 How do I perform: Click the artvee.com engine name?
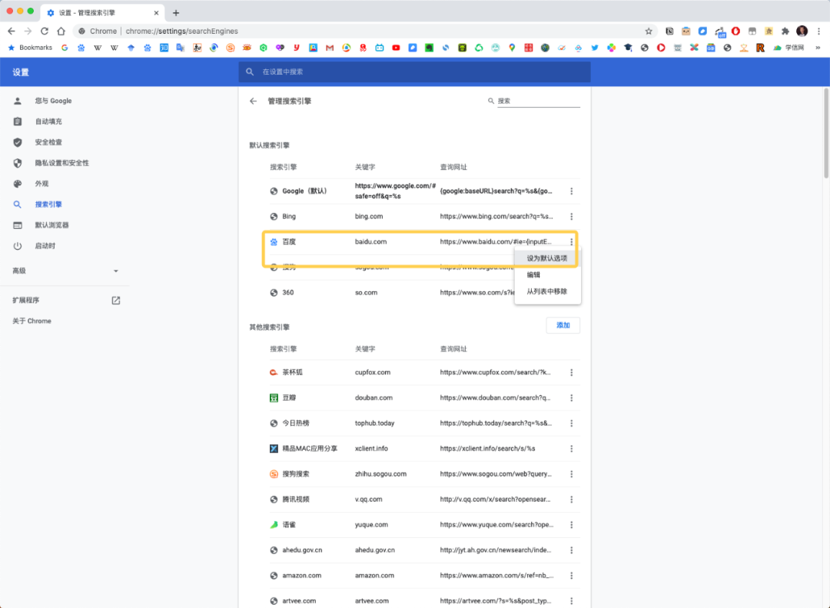click(299, 601)
